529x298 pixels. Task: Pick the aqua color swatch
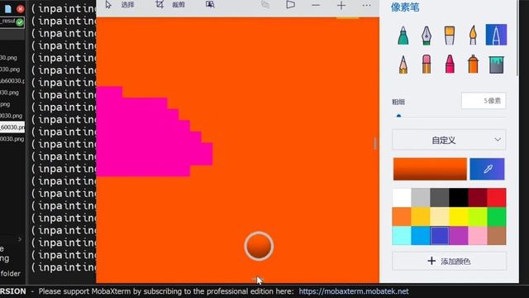pyautogui.click(x=402, y=235)
